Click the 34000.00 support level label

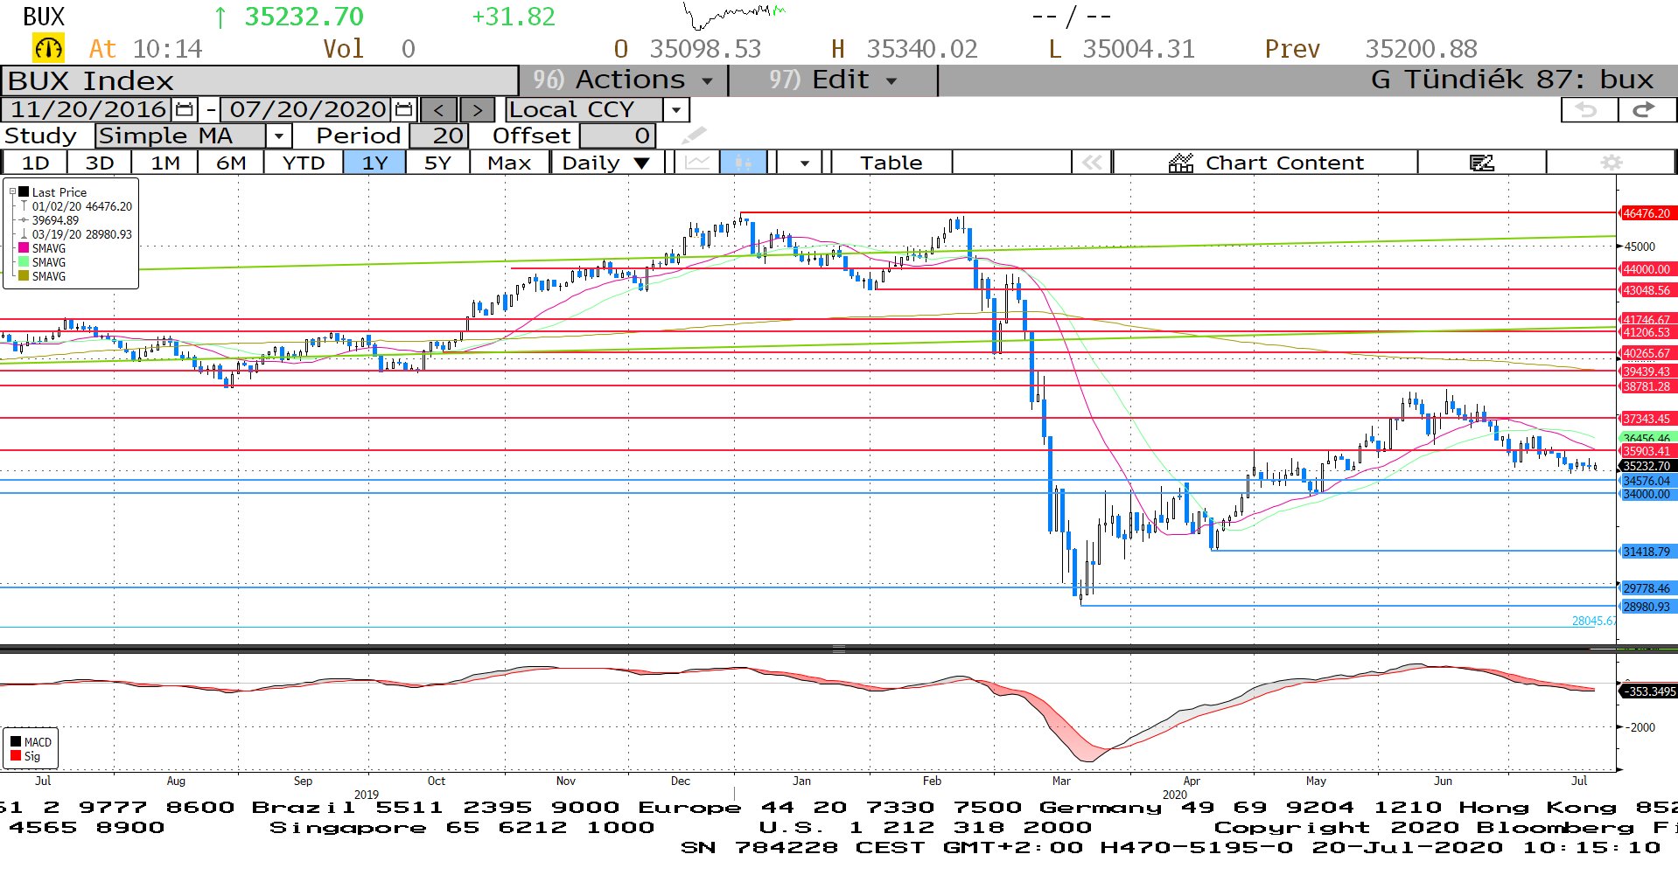1647,494
